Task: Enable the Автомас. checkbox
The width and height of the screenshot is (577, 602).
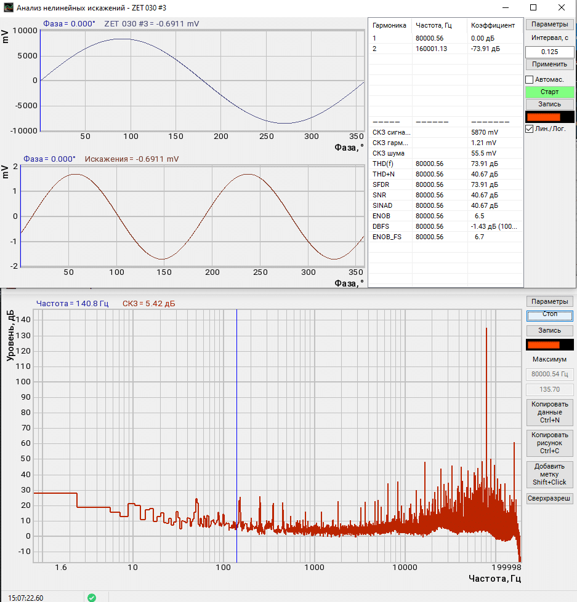Action: (529, 80)
